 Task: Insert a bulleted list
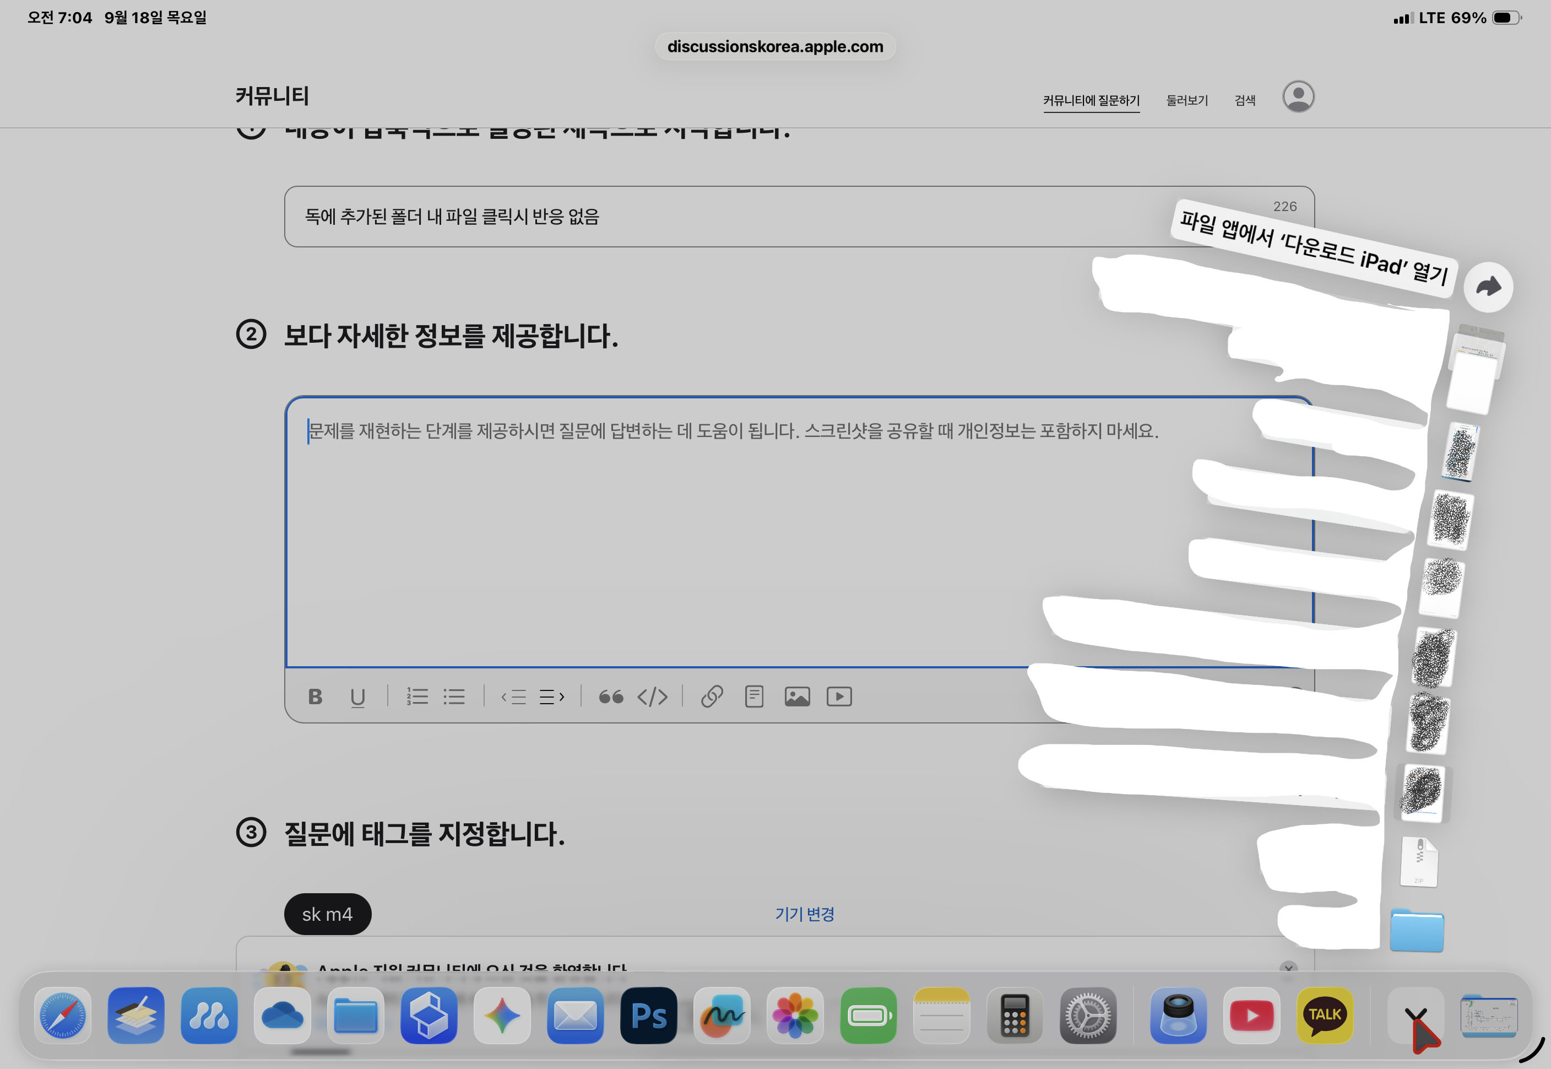pos(454,697)
